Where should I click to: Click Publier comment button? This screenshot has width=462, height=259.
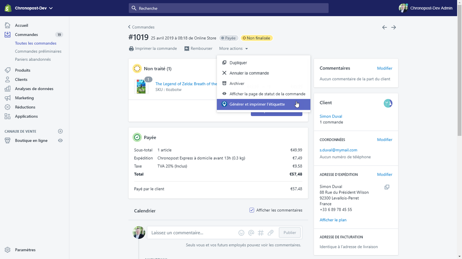pyautogui.click(x=290, y=233)
